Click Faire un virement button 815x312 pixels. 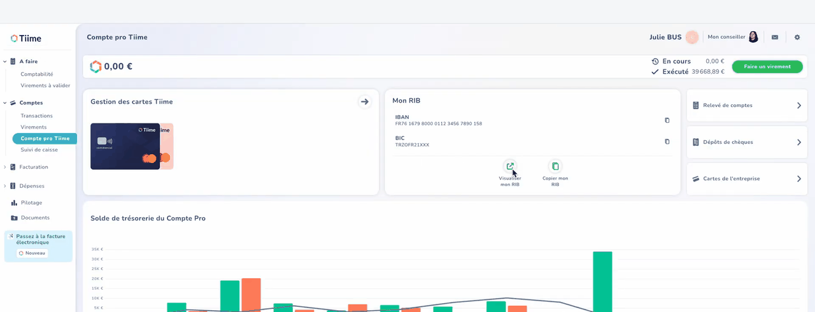[767, 67]
